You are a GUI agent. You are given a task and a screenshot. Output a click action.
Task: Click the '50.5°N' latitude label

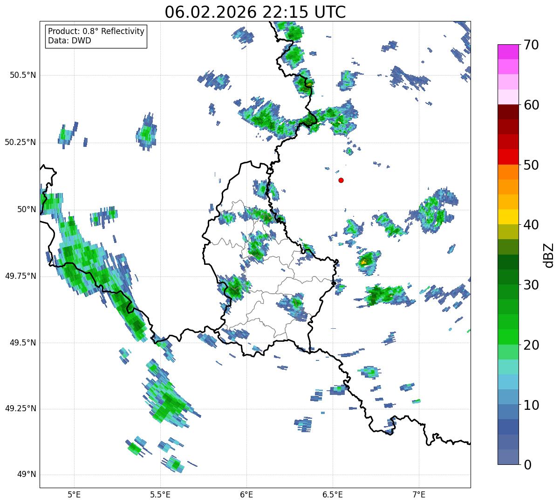[22, 76]
